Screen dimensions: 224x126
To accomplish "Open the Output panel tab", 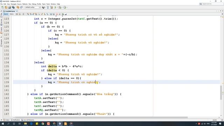I will 6,120.
